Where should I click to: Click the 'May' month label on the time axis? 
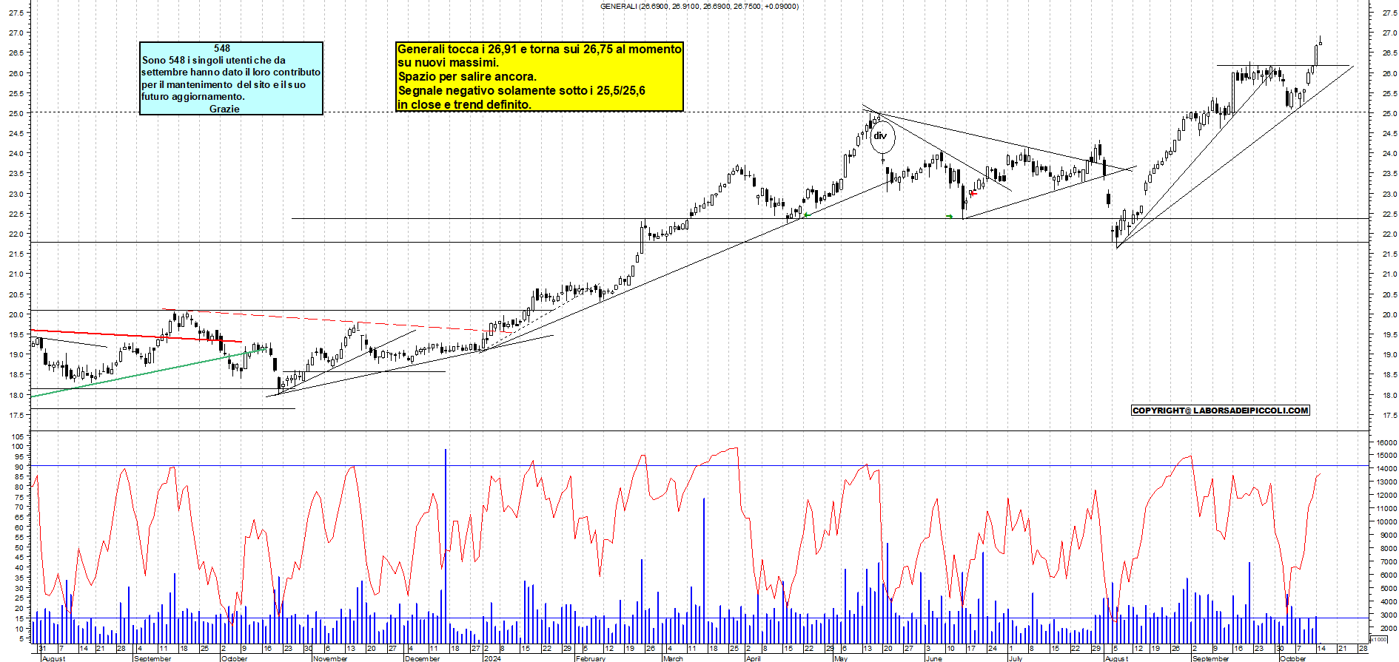841,658
